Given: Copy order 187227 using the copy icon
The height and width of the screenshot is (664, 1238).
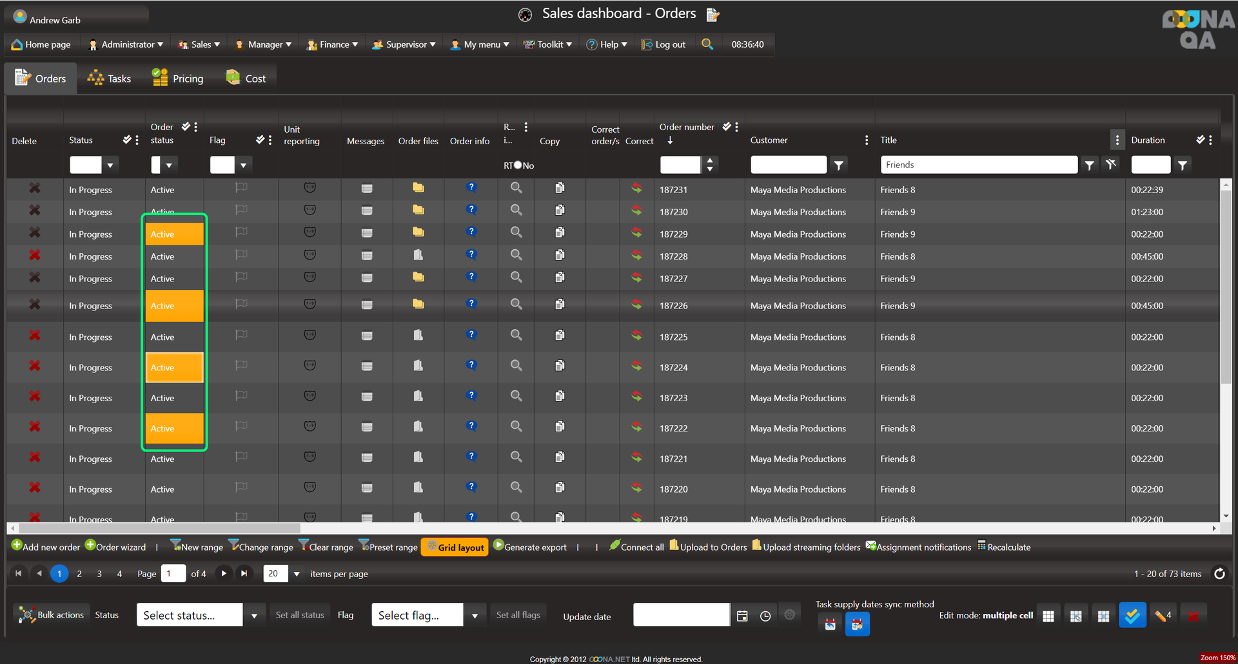Looking at the screenshot, I should (x=560, y=278).
